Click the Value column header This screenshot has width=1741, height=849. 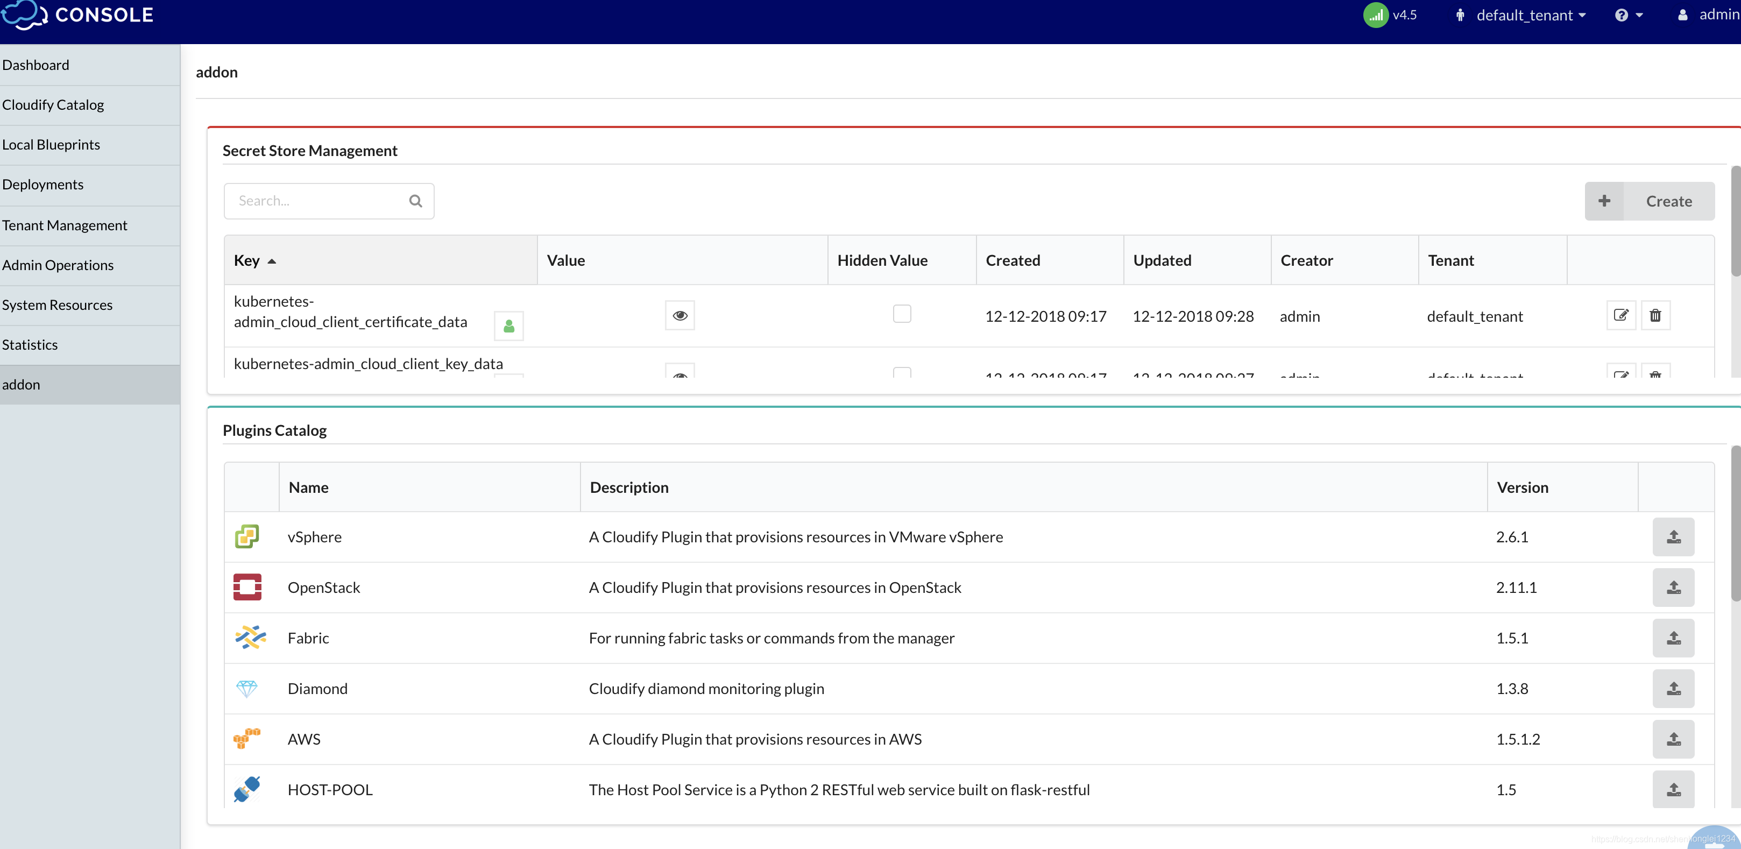click(x=683, y=260)
